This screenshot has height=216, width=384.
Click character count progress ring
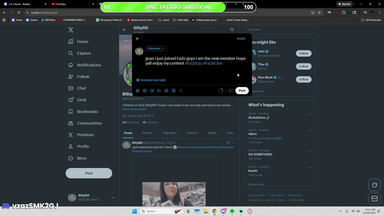[x=220, y=91]
